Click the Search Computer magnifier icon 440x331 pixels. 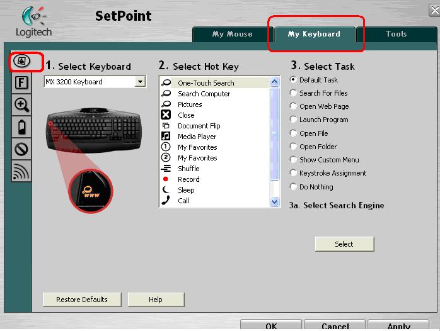166,93
